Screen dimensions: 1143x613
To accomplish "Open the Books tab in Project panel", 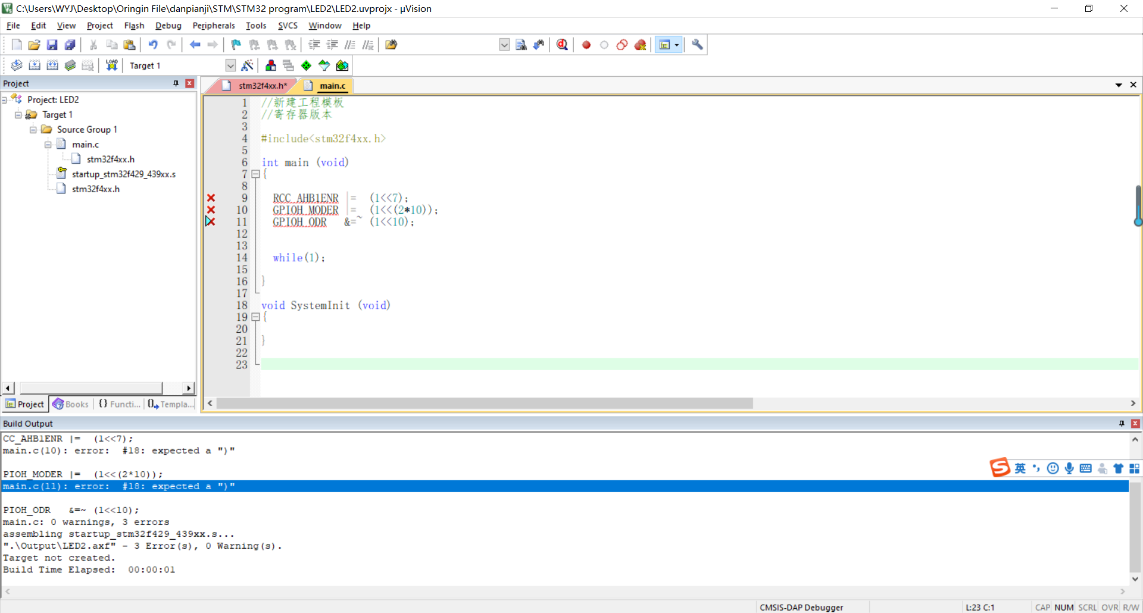I will pyautogui.click(x=71, y=404).
